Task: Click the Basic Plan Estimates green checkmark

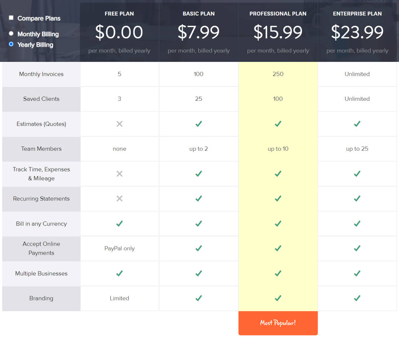Action: pos(198,124)
